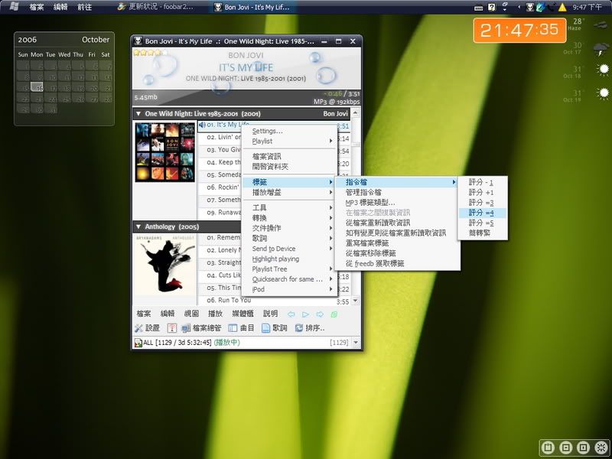
Task: Click the Anthology album cover
Action: pos(165,265)
